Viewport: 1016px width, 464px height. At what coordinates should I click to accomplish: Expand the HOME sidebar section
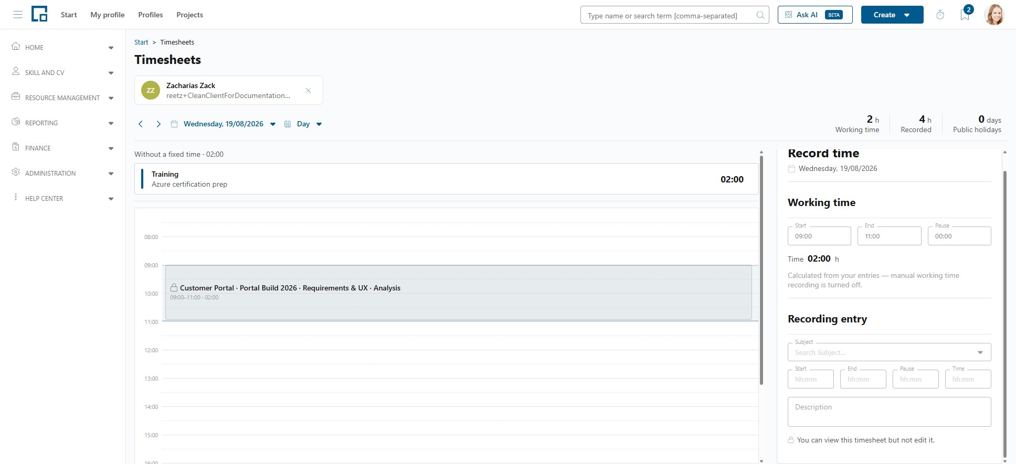111,48
